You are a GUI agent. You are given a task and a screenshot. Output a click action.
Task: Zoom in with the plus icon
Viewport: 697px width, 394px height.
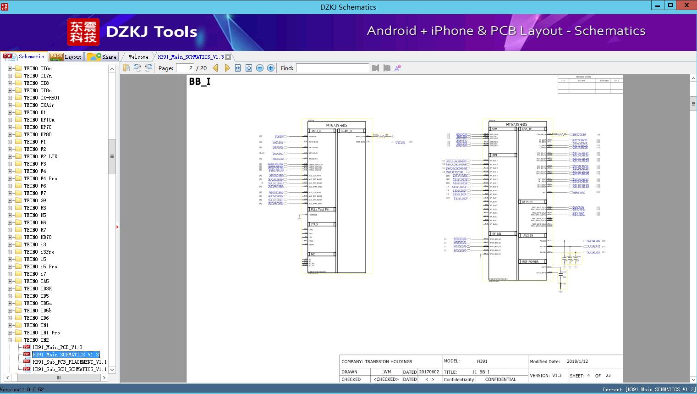coord(271,68)
